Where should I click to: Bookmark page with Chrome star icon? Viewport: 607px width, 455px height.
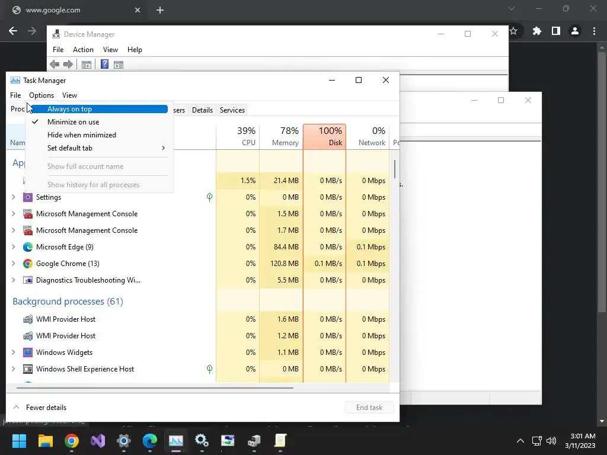coord(513,31)
